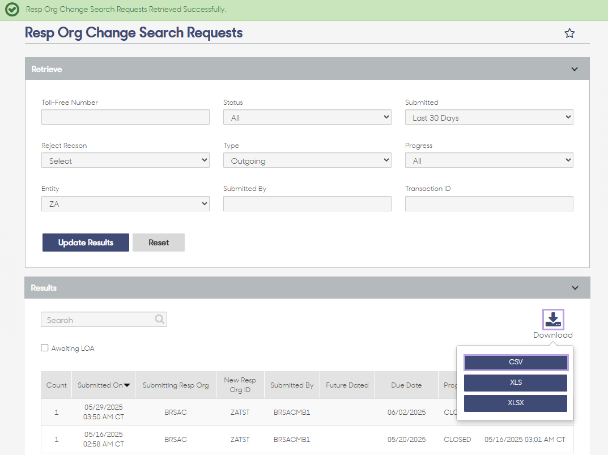Viewport: 608px width, 455px height.
Task: Choose XLS download format
Action: 516,382
